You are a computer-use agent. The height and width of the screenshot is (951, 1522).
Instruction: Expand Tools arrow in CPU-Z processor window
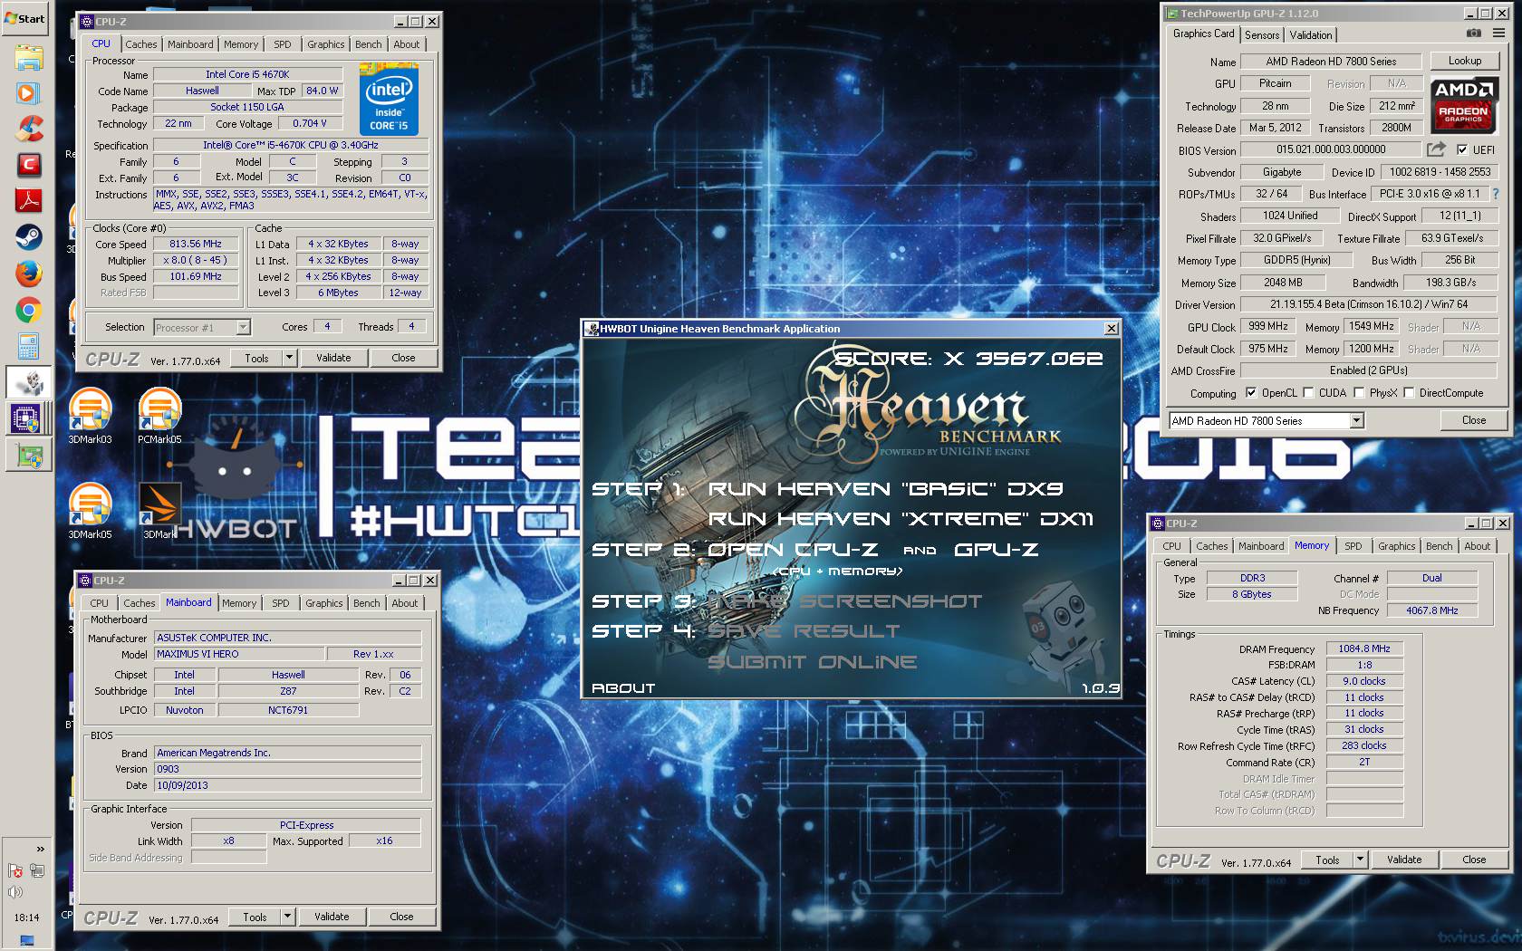pyautogui.click(x=290, y=358)
